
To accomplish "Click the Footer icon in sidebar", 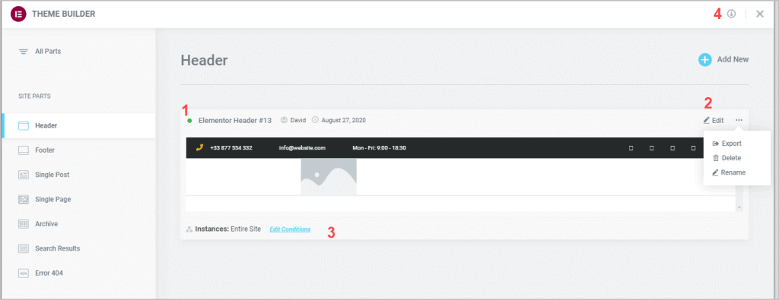I will (x=24, y=150).
